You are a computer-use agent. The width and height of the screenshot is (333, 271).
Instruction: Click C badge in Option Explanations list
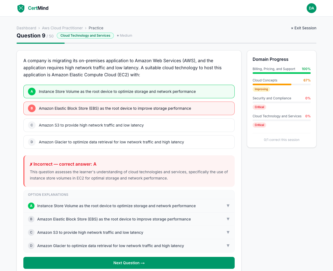click(x=31, y=232)
